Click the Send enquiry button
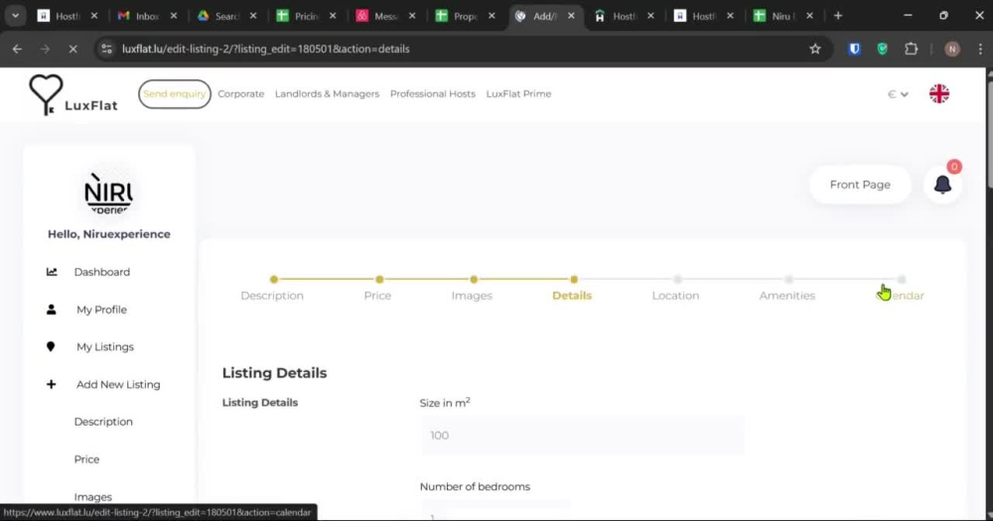This screenshot has width=993, height=521. coord(174,93)
